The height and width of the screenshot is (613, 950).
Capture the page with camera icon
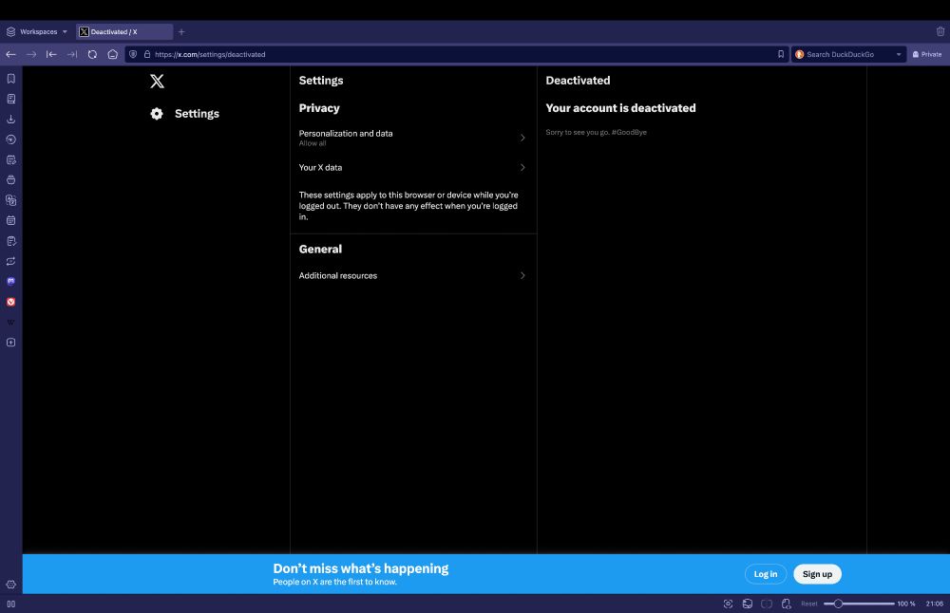(729, 604)
